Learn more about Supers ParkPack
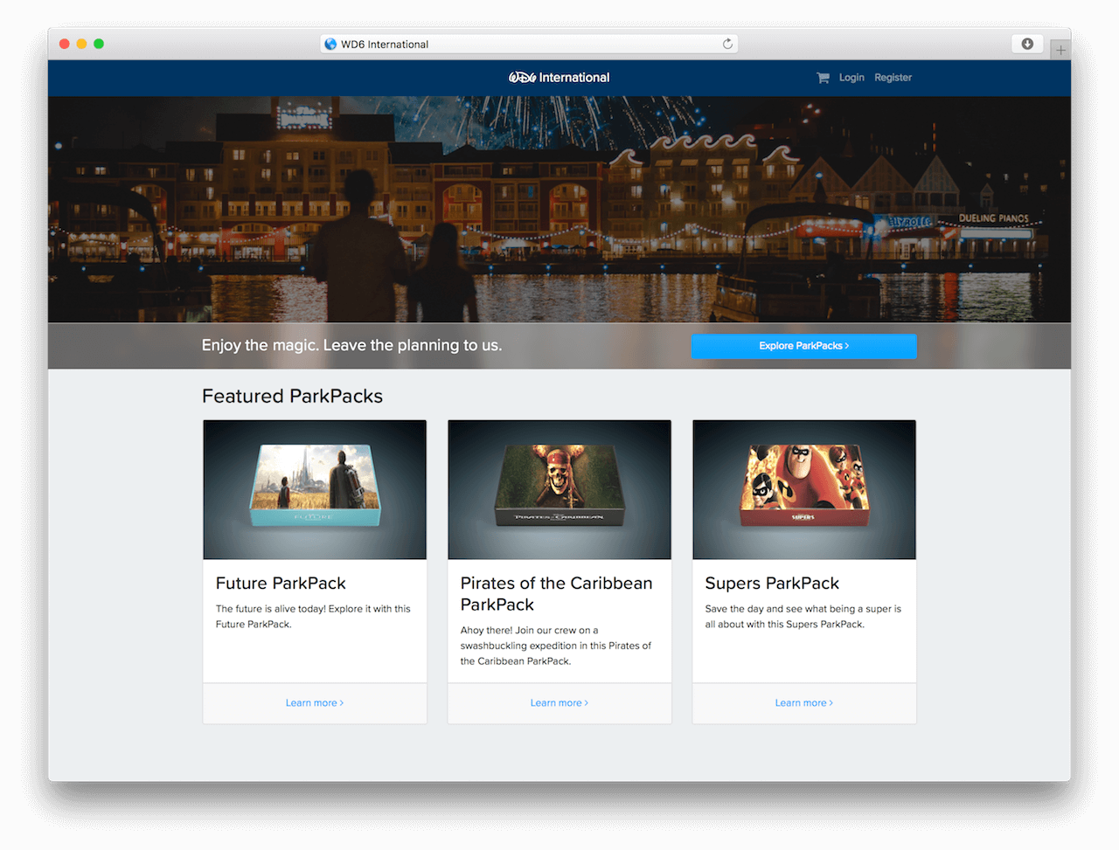 [804, 703]
